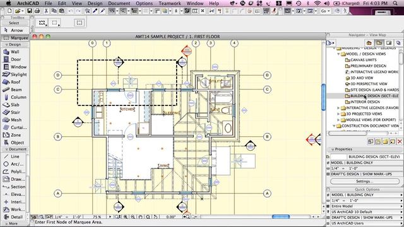Click the New document icon
Image resolution: width=404 pixels, height=227 pixels.
pyautogui.click(x=9, y=11)
